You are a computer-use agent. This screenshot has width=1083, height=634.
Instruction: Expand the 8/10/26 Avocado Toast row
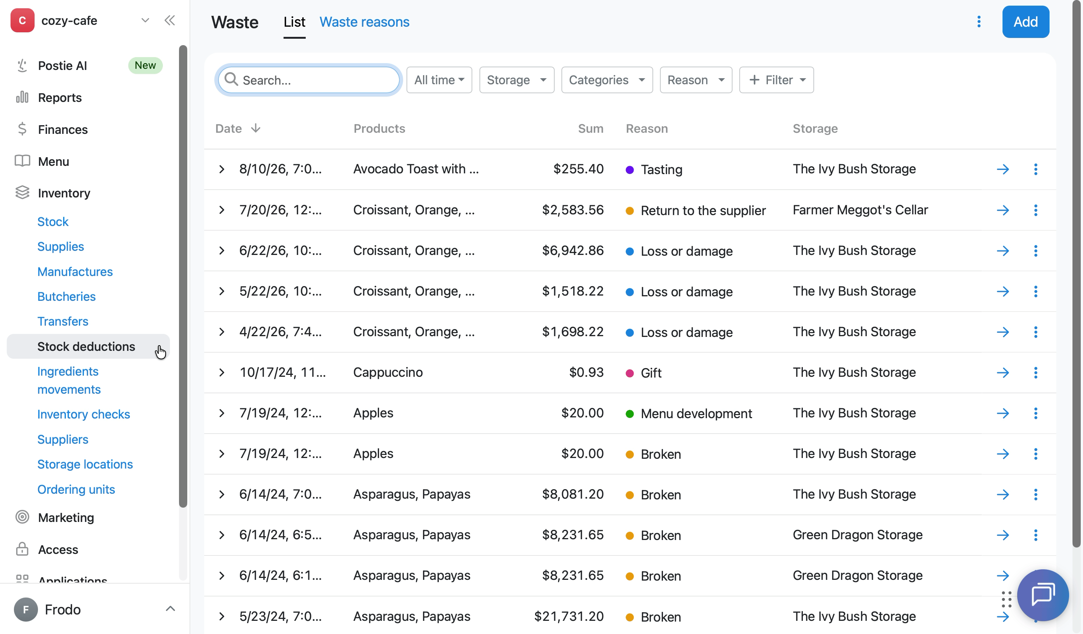point(221,169)
